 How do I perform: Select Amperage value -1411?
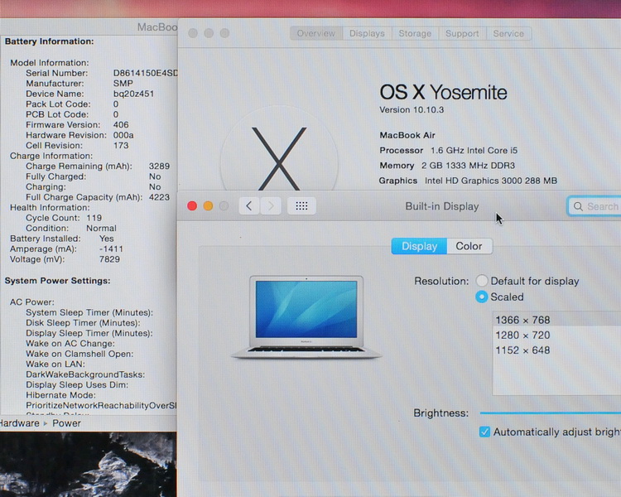[111, 248]
